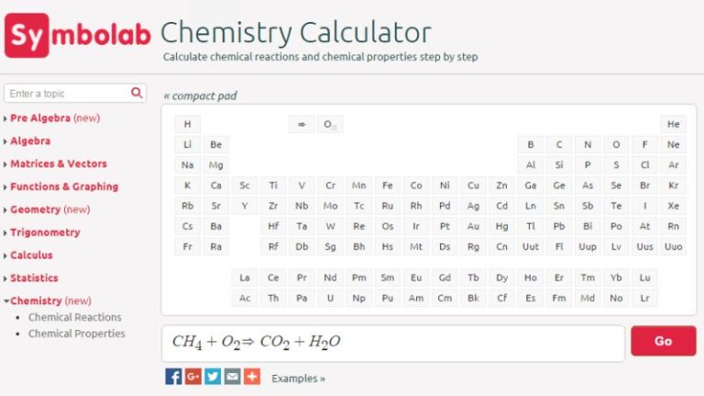Share by email using envelope icon
This screenshot has width=704, height=396.
tap(232, 377)
